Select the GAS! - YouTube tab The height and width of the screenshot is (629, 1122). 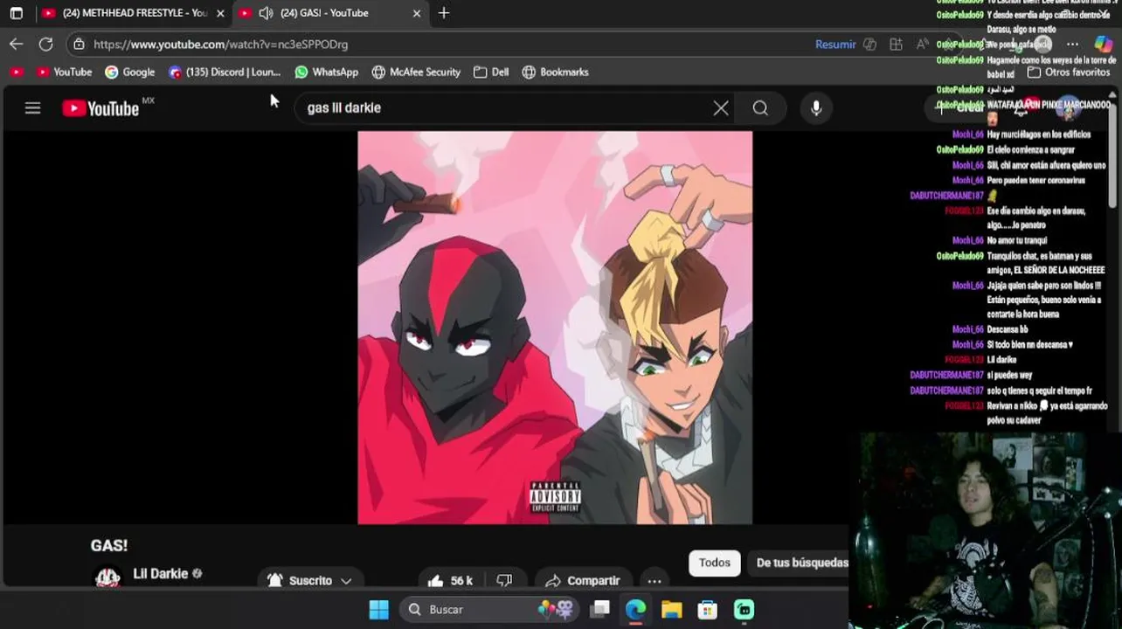click(331, 13)
